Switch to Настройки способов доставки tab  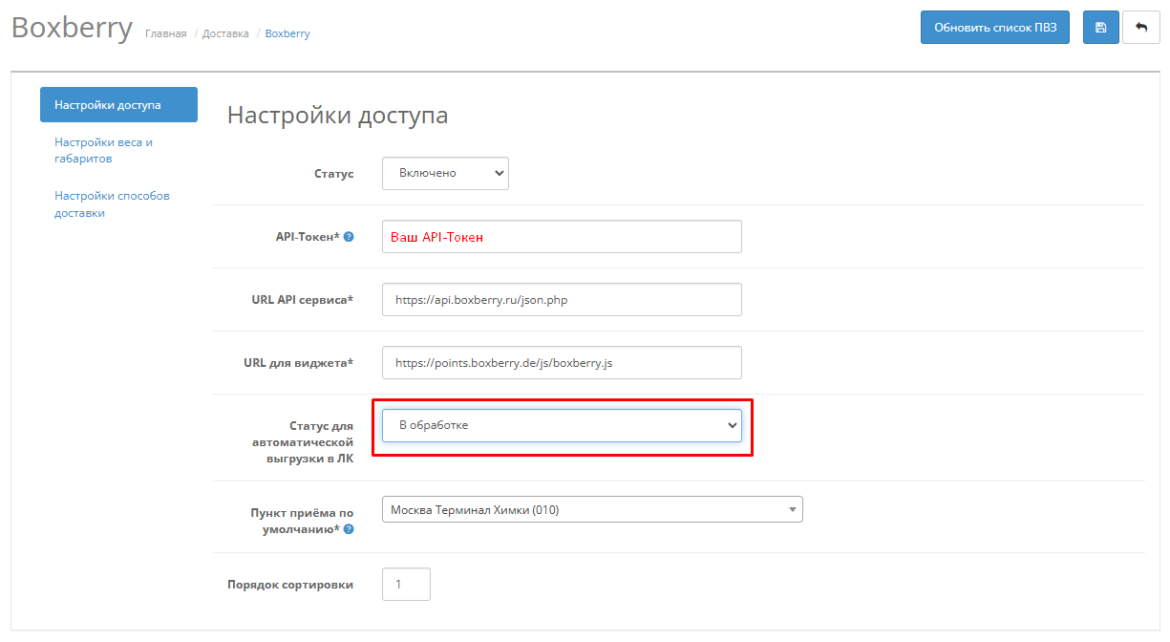point(112,204)
